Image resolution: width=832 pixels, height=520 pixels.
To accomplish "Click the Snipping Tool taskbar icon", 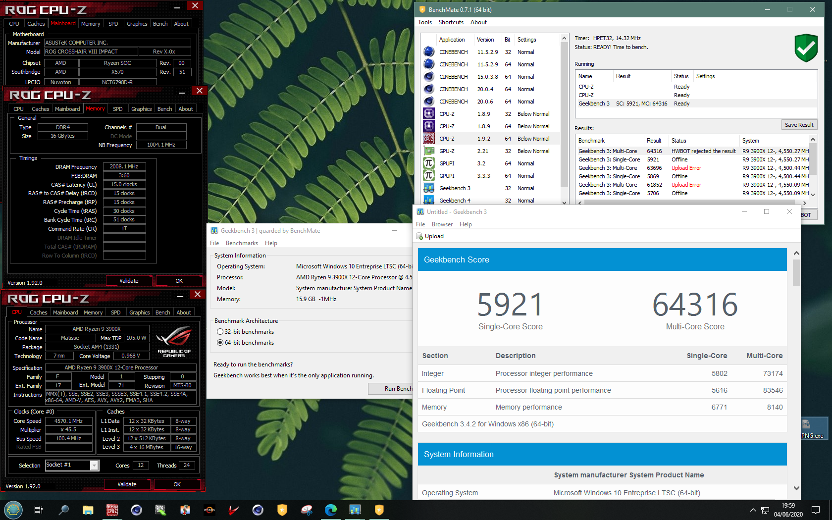I will tap(307, 510).
